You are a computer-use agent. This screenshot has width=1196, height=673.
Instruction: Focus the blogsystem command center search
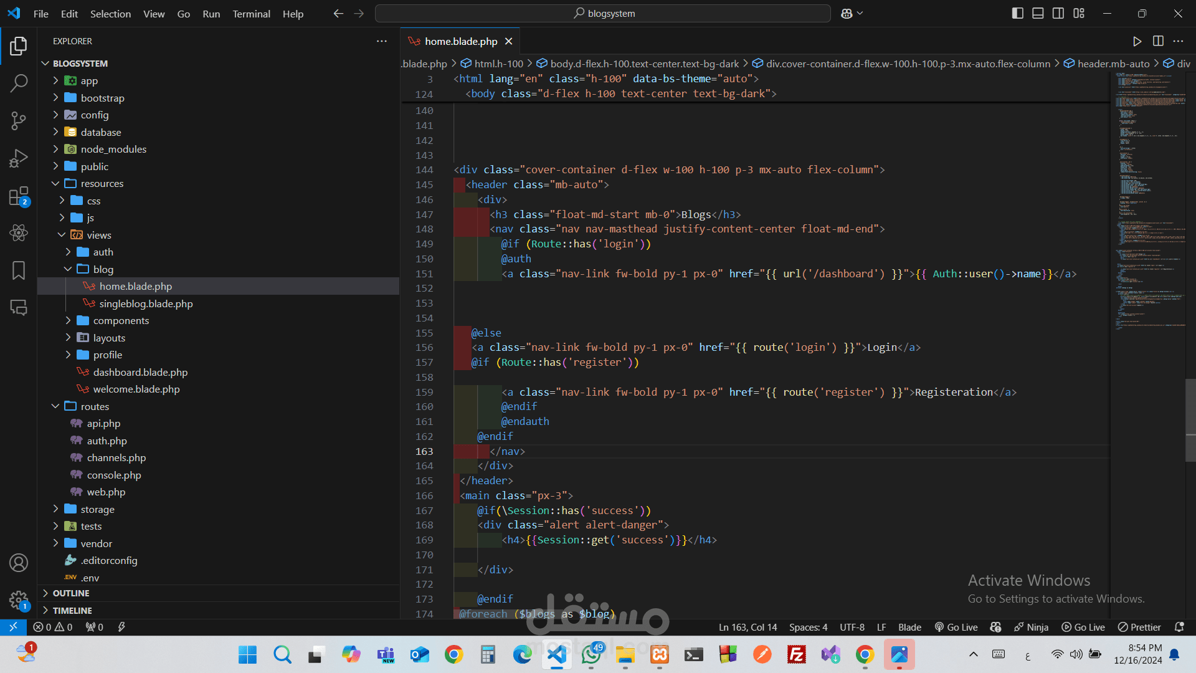[x=603, y=14]
